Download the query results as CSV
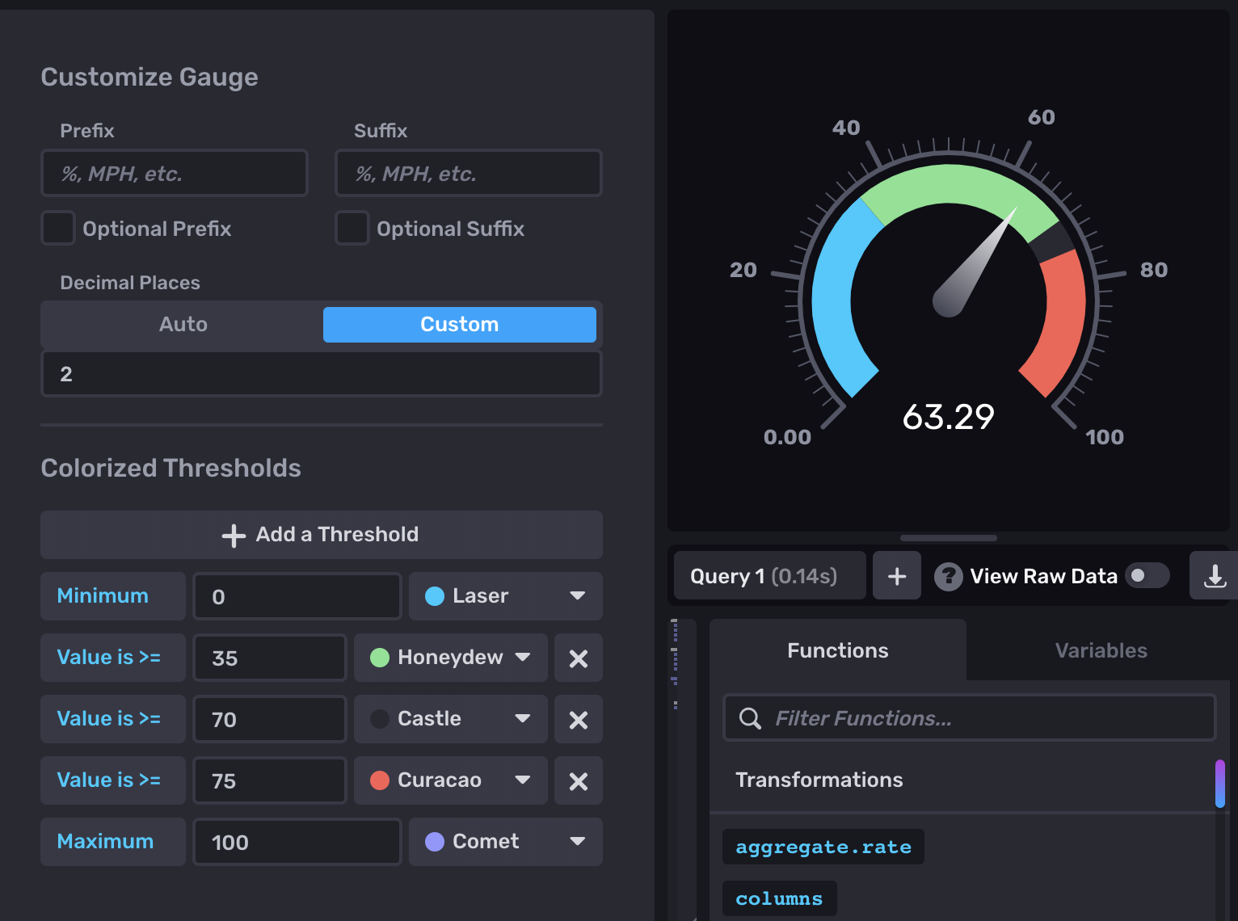 [x=1214, y=576]
